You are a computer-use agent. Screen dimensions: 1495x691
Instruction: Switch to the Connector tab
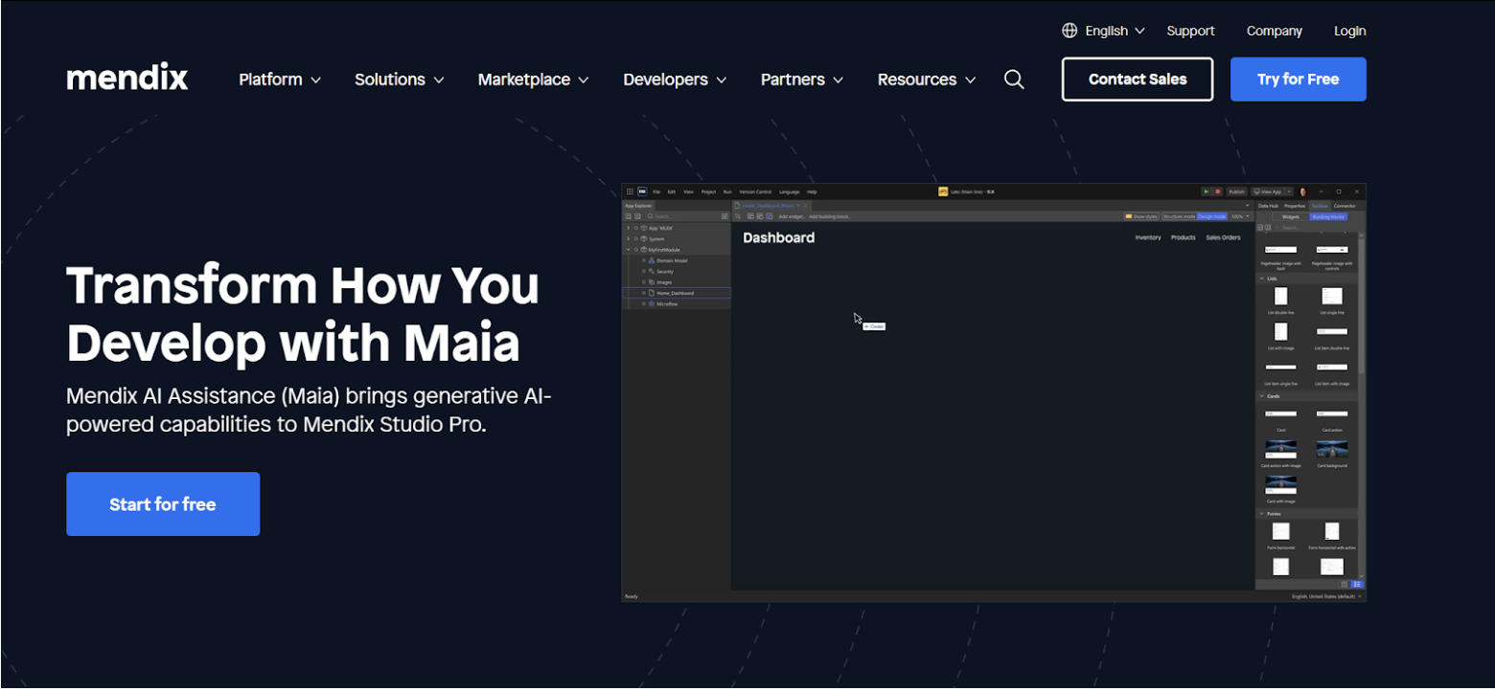point(1345,206)
